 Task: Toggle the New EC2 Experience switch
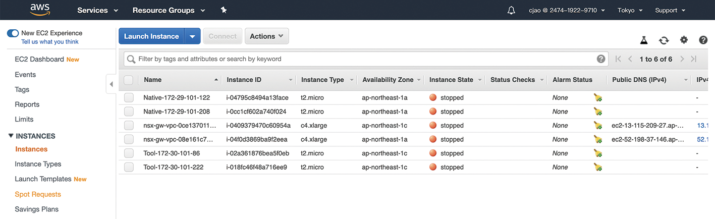pos(13,33)
